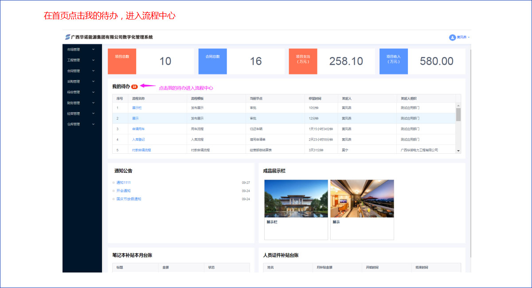Click the value 580.00
This screenshot has width=532, height=288.
[x=437, y=61]
